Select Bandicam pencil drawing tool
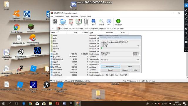This screenshot has height=106, width=188. [186, 10]
